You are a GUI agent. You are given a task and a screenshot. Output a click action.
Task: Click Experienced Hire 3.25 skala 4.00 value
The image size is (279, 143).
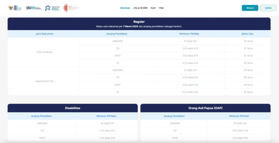tap(190, 92)
